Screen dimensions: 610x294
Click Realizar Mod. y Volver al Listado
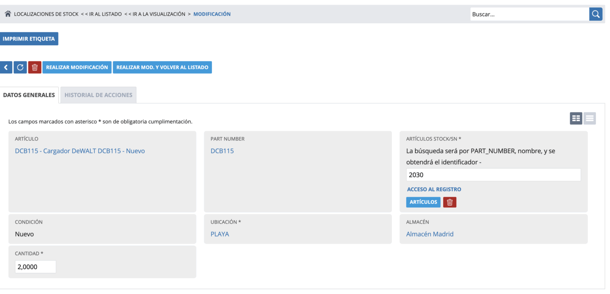[x=162, y=67]
